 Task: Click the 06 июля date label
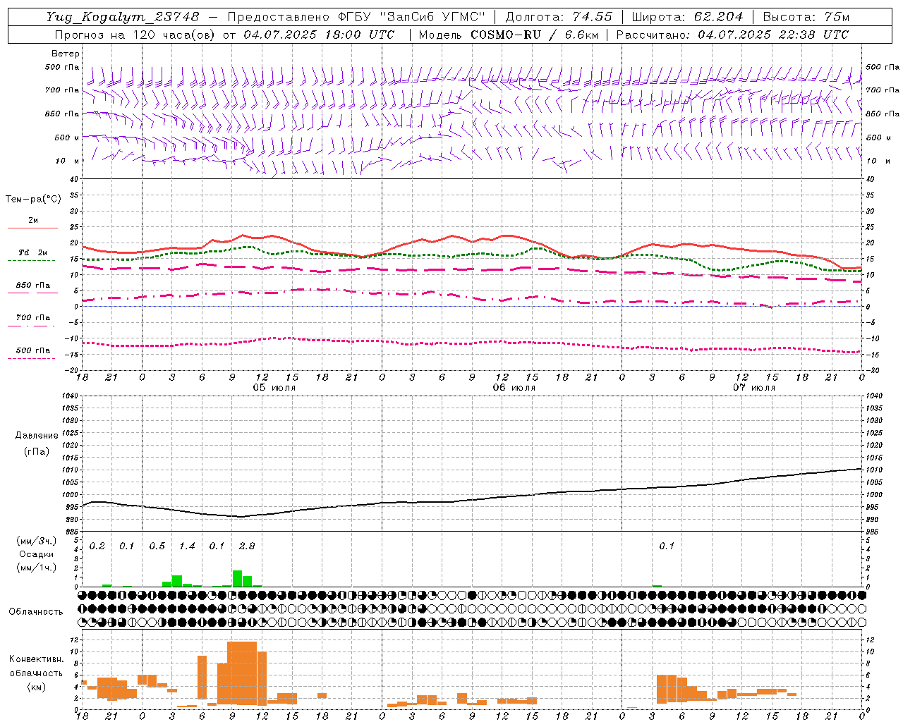[514, 388]
